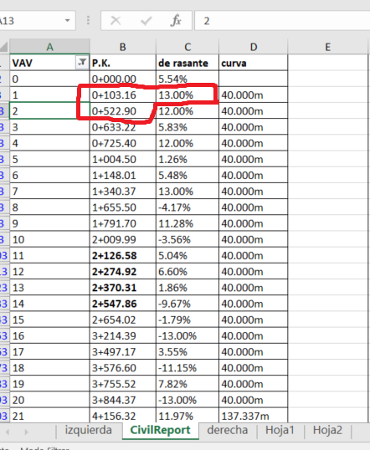
Task: Click the 'curva' header cell
Action: point(253,63)
